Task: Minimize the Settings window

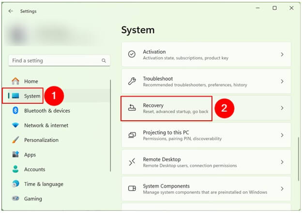Action: [257, 8]
